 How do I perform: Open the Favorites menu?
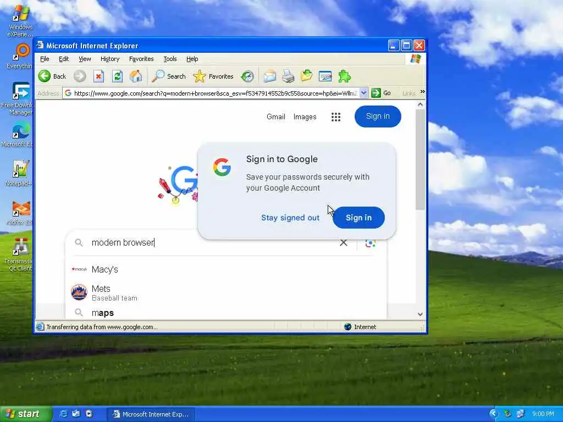(x=141, y=59)
